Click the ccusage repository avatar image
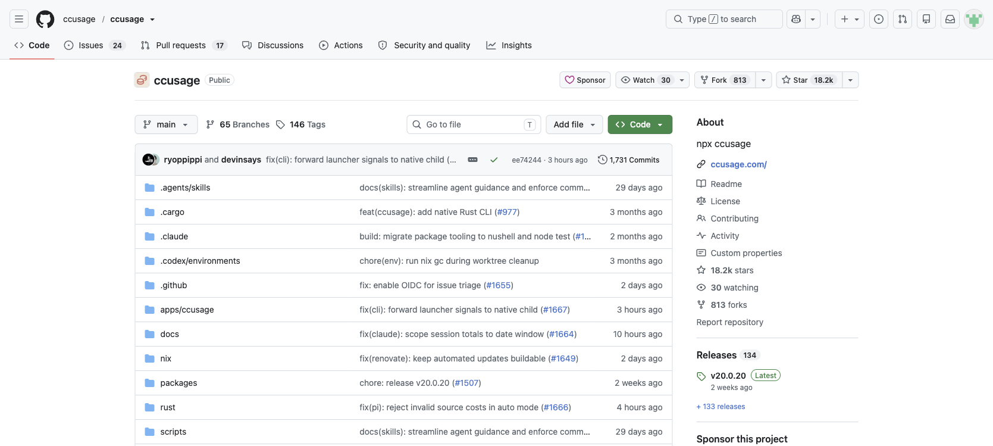993x446 pixels. [142, 80]
